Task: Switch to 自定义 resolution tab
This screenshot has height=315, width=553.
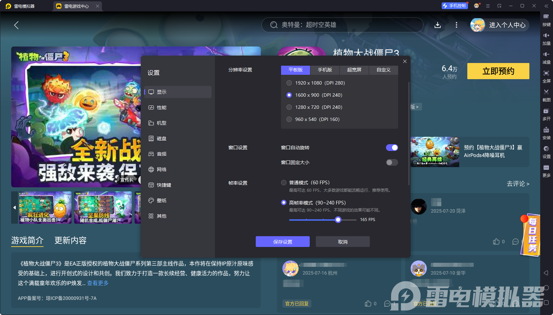Action: (x=384, y=70)
